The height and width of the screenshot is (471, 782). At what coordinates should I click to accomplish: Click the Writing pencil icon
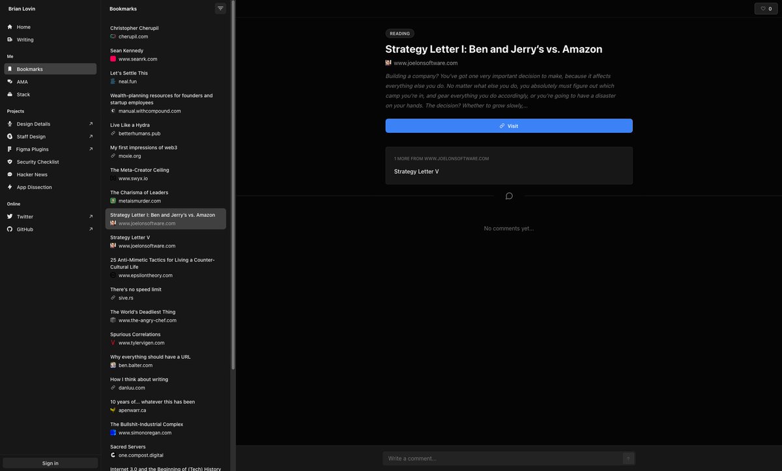tap(10, 40)
